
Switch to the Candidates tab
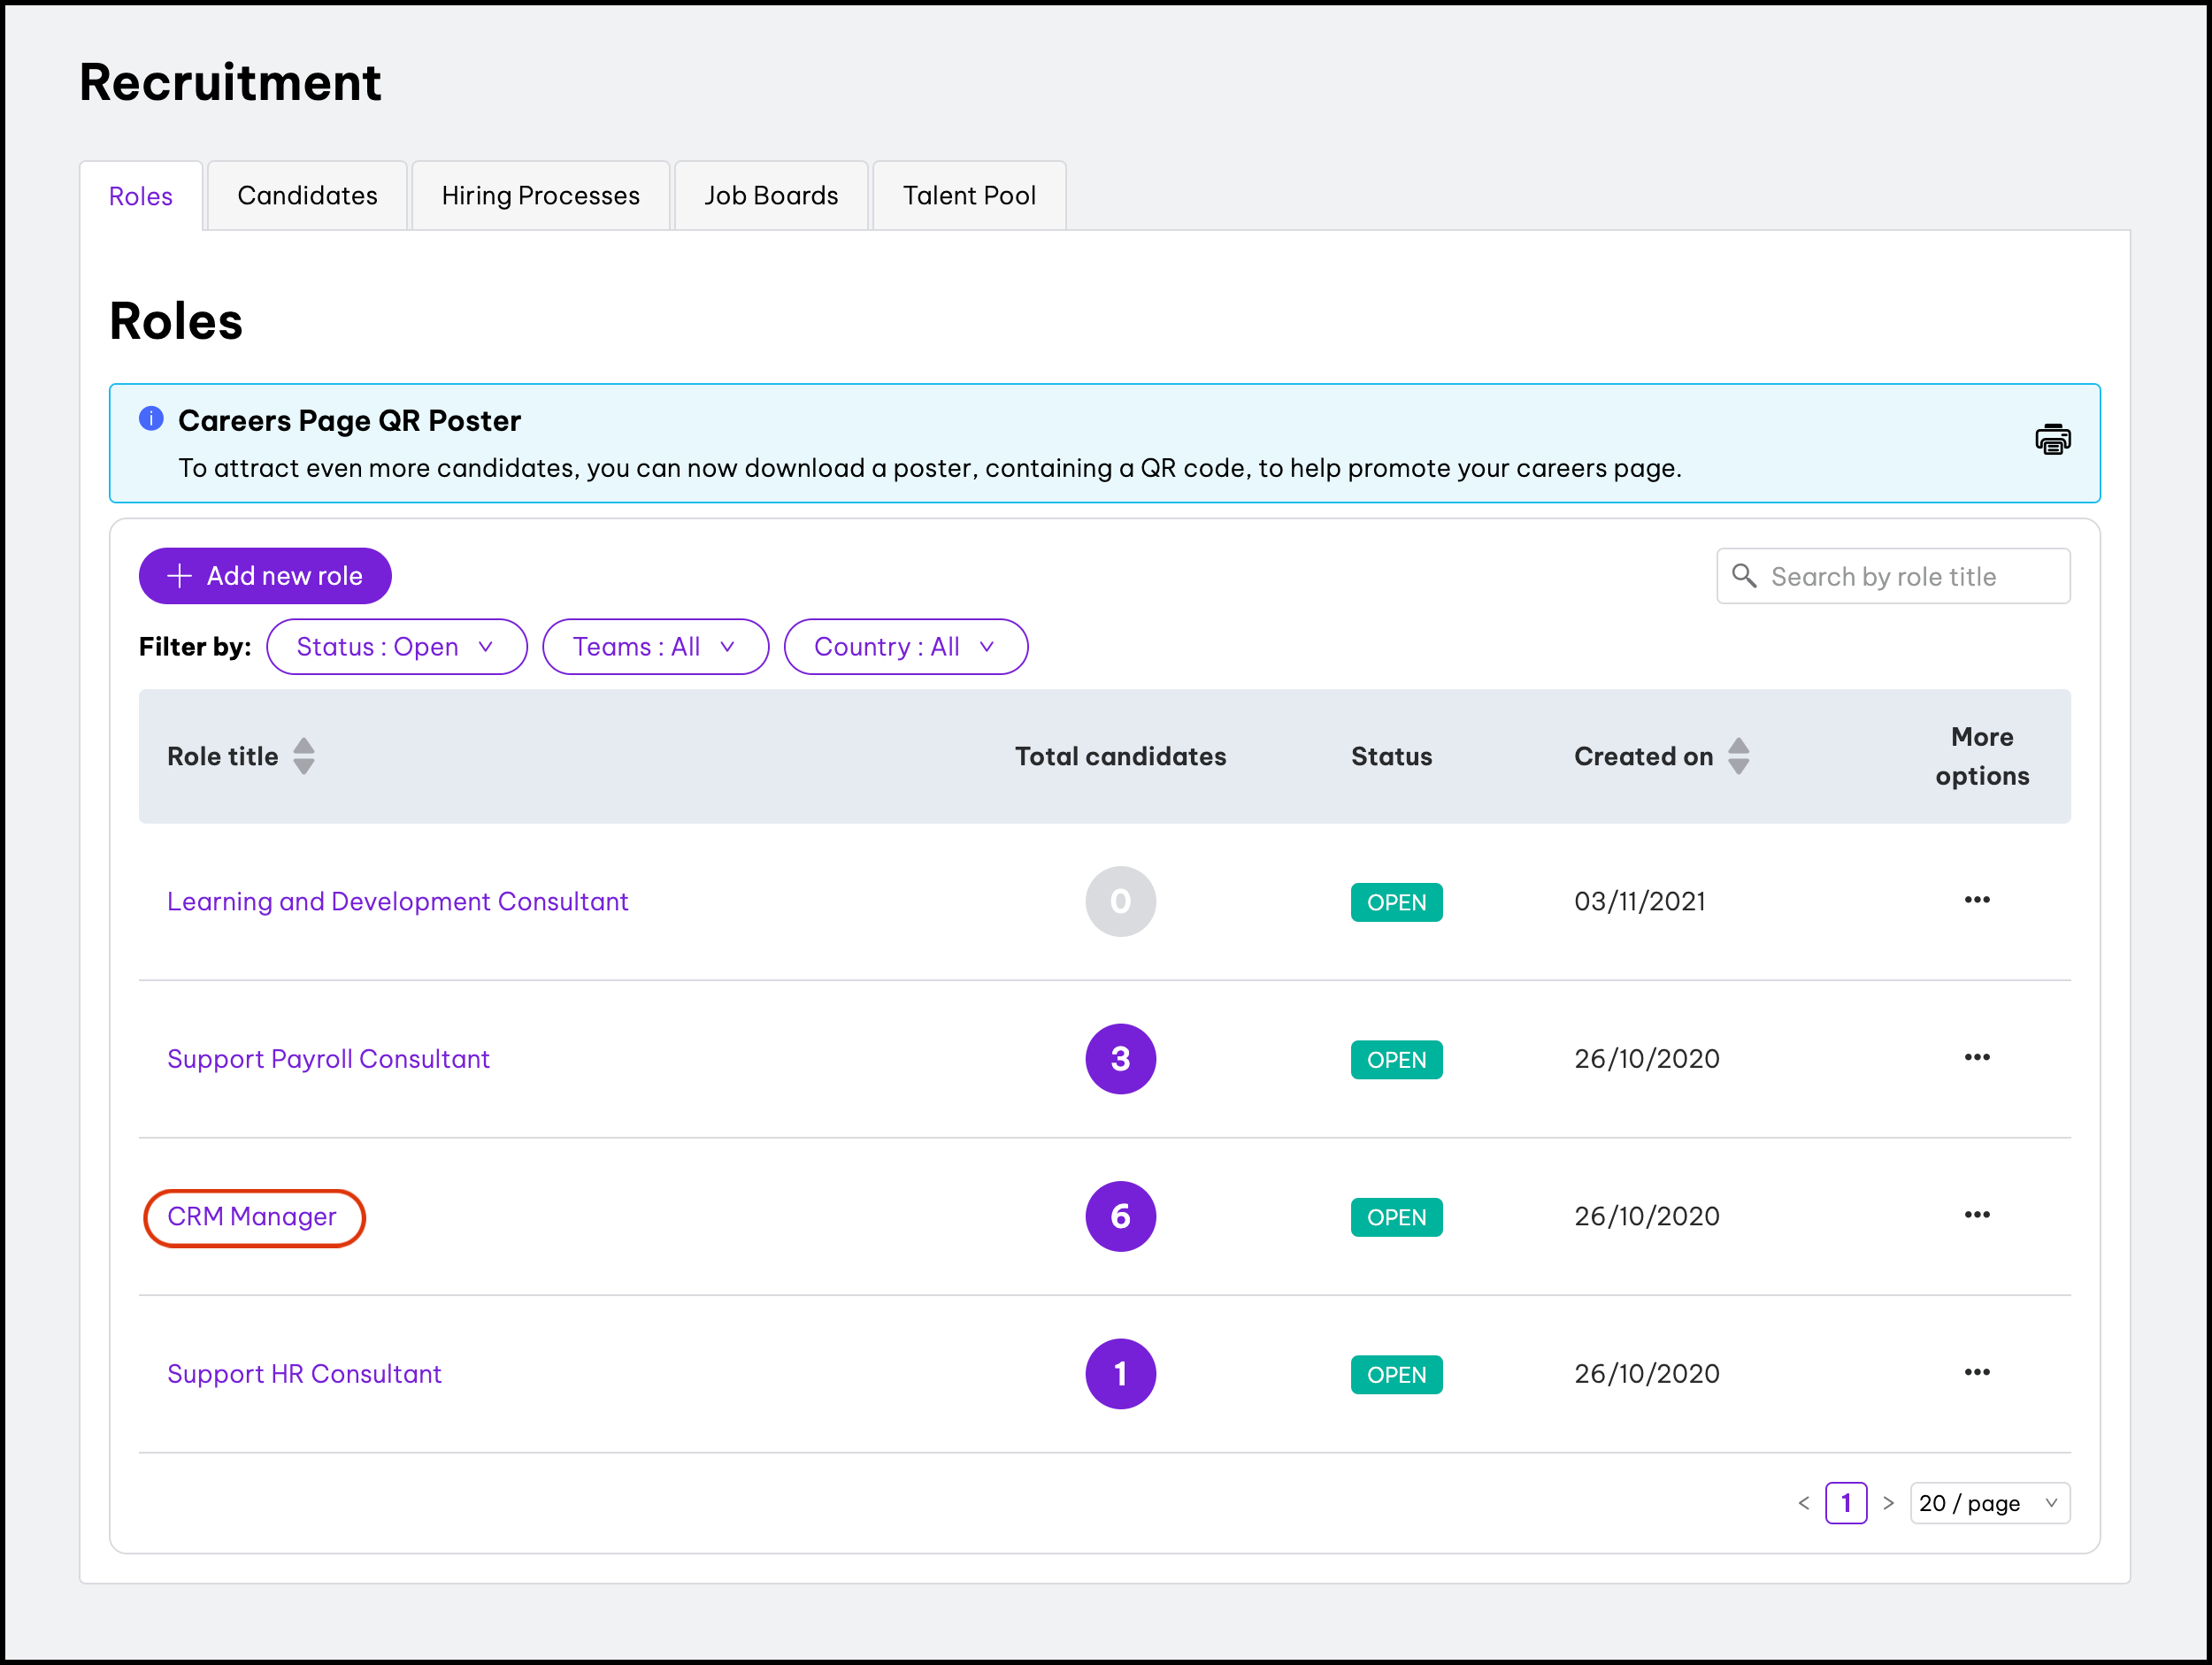[x=307, y=196]
